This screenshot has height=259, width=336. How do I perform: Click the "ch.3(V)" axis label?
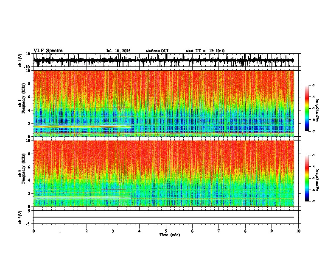pyautogui.click(x=20, y=217)
